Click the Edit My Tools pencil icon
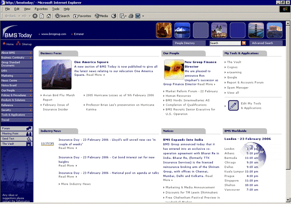This screenshot has height=204, width=291. [x=233, y=105]
